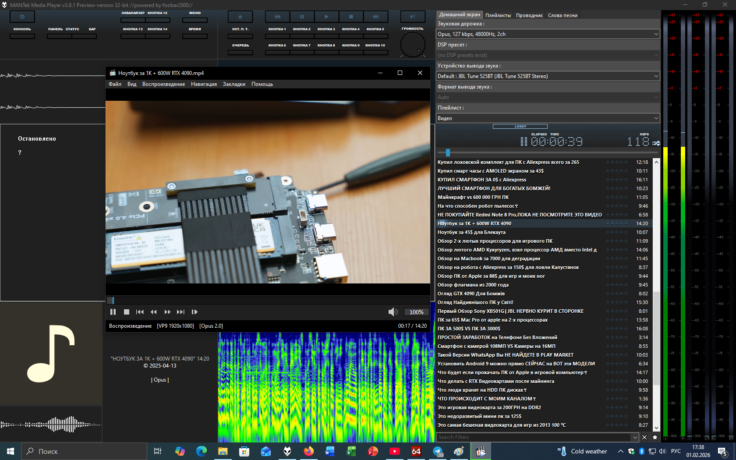
Task: Click the power button in the top-left panel
Action: 22,17
